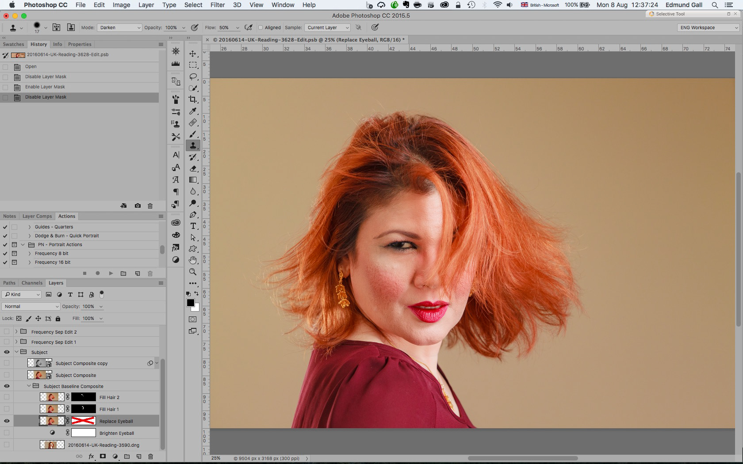Select the Fill Hair 1 layer

tap(109, 409)
